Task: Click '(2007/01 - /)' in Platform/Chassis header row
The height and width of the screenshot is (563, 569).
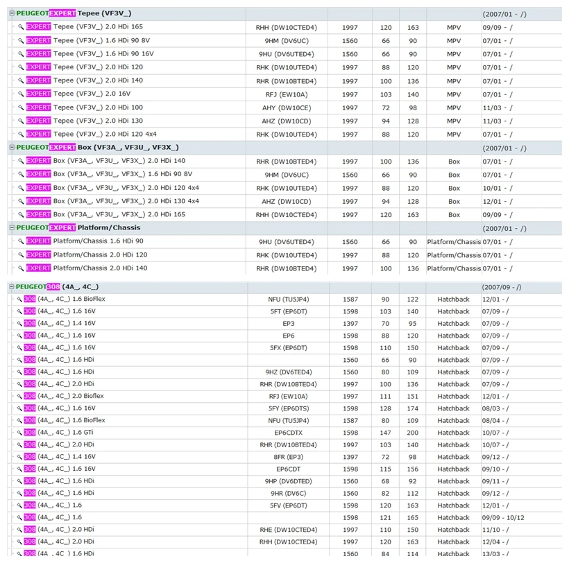Action: (x=504, y=229)
